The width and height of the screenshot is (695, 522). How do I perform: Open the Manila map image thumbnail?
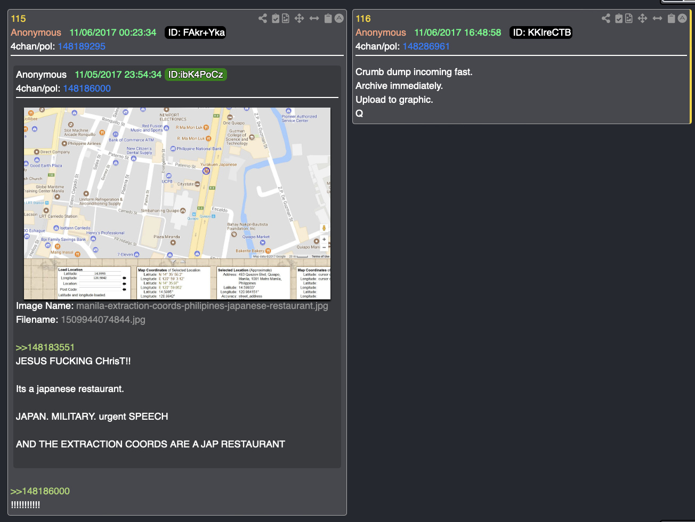[x=177, y=203]
